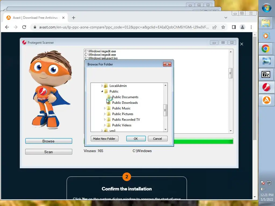Click the Viruses :165 label
The height and width of the screenshot is (206, 275).
coord(93,151)
